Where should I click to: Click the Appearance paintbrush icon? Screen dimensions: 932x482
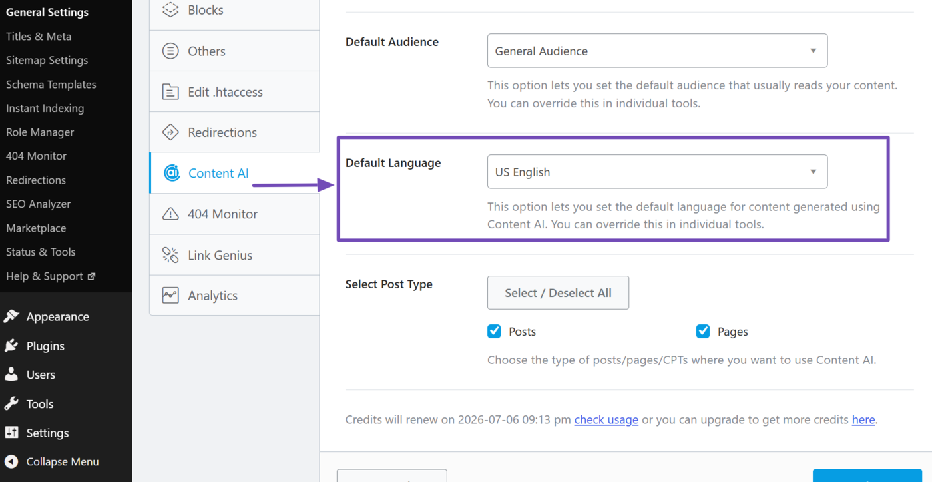(x=11, y=316)
